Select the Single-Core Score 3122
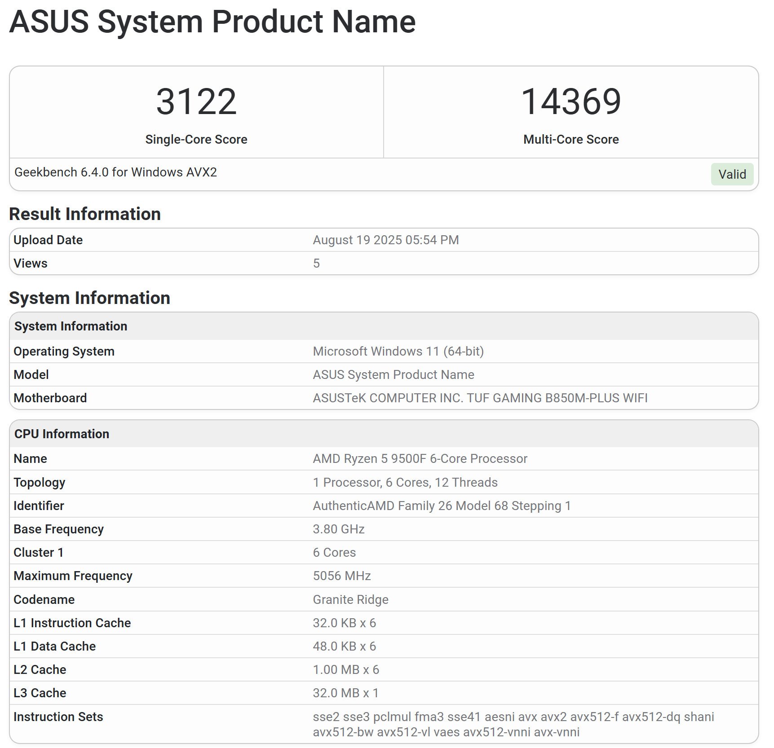The width and height of the screenshot is (774, 748). pos(196,103)
